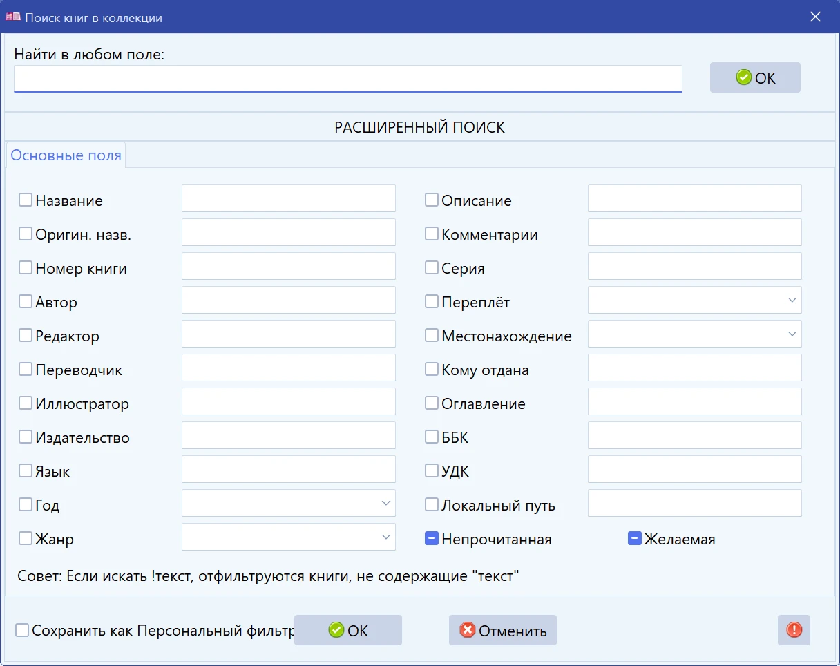Enable the Серия checkbox
Screen dimensions: 840x666
pyautogui.click(x=432, y=268)
